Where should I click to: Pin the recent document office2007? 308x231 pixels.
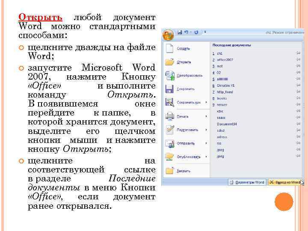298,59
